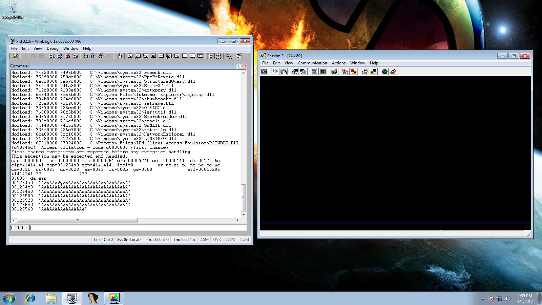Click the Command pane vertical scrollbar thumb
Viewport: 542px width, 305px height.
pos(243,198)
